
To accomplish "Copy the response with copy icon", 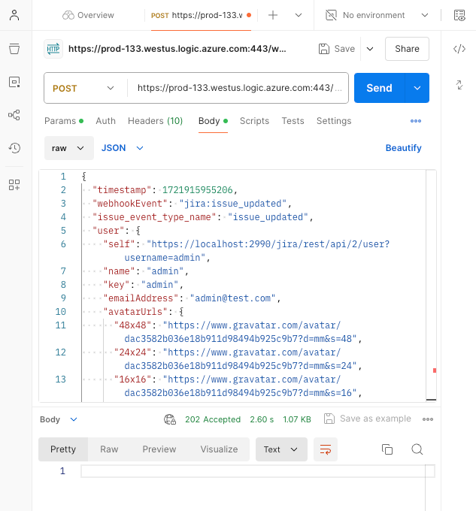I will pyautogui.click(x=387, y=449).
